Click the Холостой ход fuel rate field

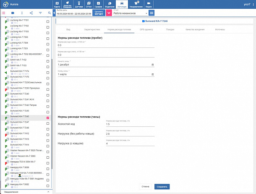tap(130, 124)
